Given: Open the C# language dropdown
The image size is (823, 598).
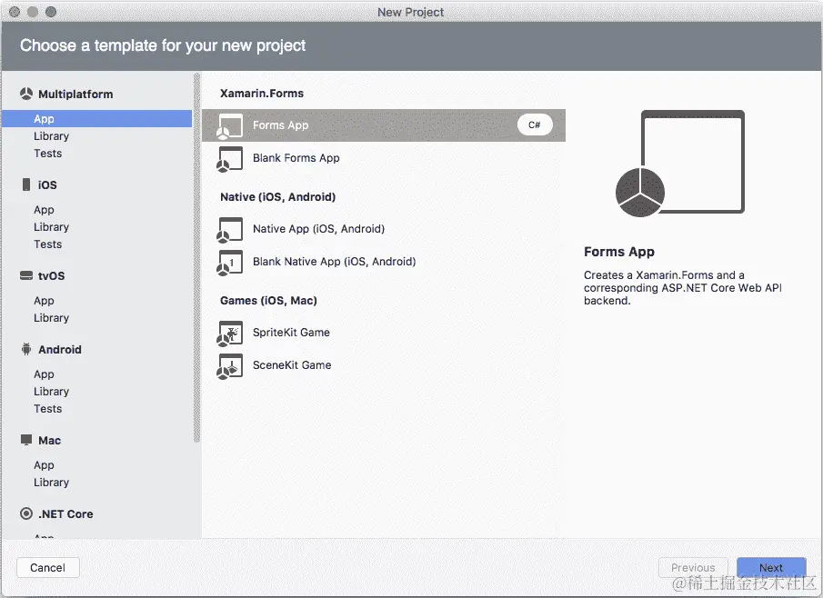Looking at the screenshot, I should pos(535,125).
